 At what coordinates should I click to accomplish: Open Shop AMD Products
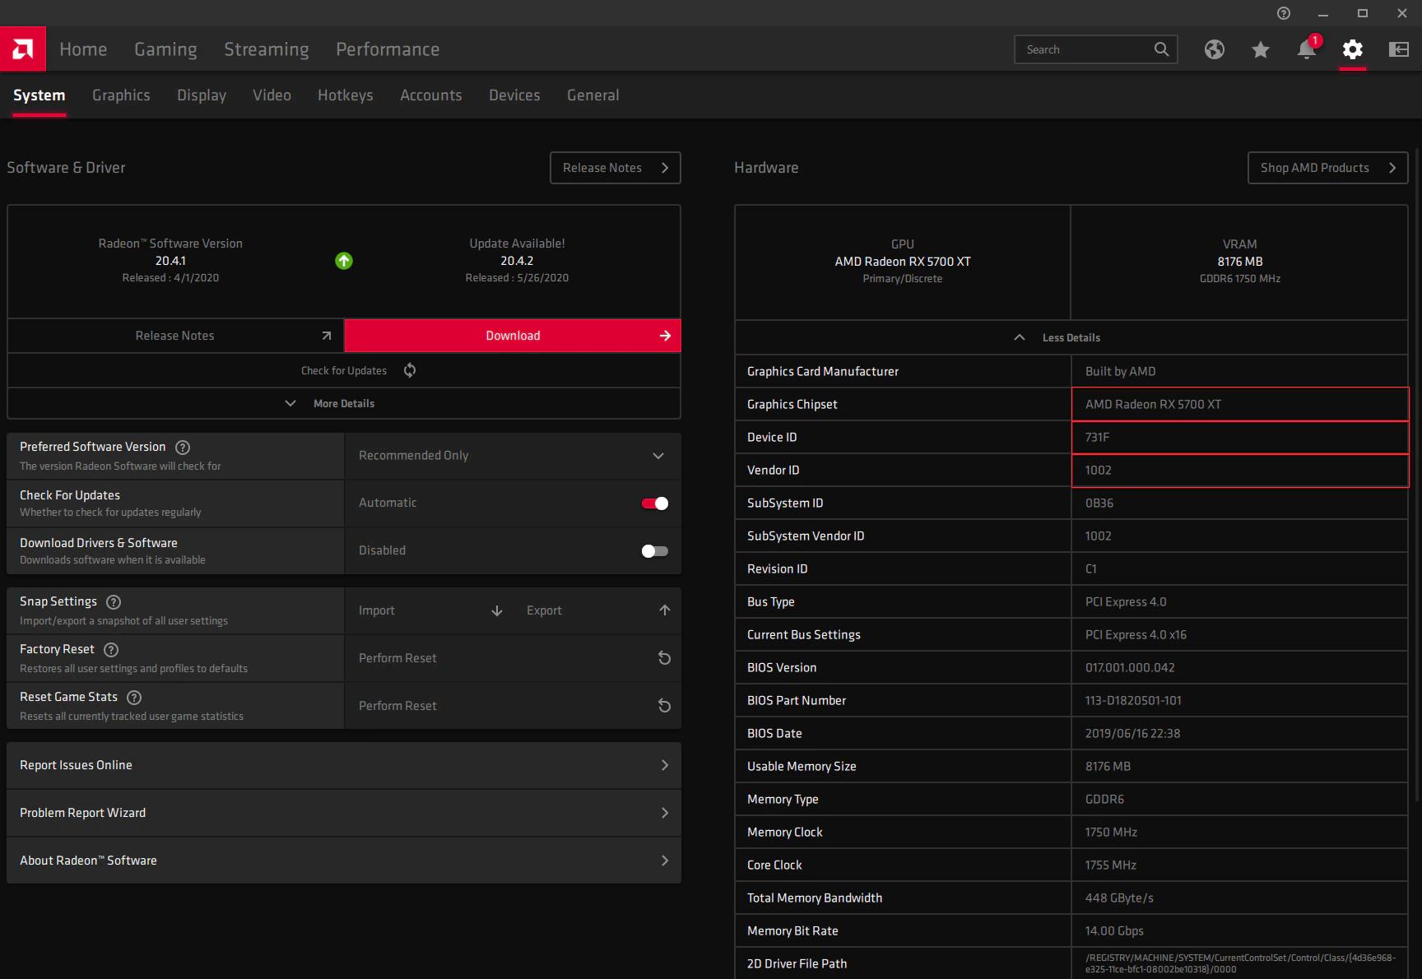pyautogui.click(x=1326, y=167)
